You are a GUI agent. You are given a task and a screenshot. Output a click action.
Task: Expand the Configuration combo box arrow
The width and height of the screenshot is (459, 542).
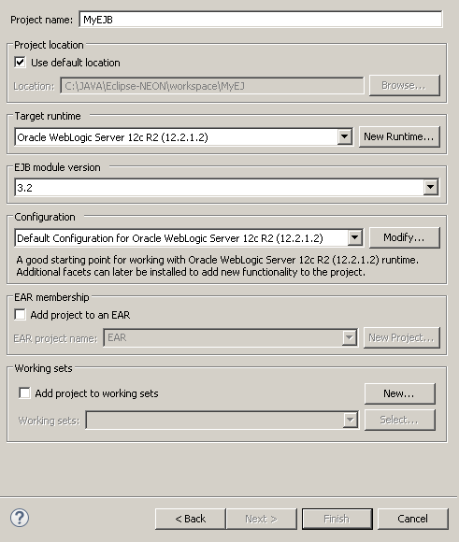355,237
